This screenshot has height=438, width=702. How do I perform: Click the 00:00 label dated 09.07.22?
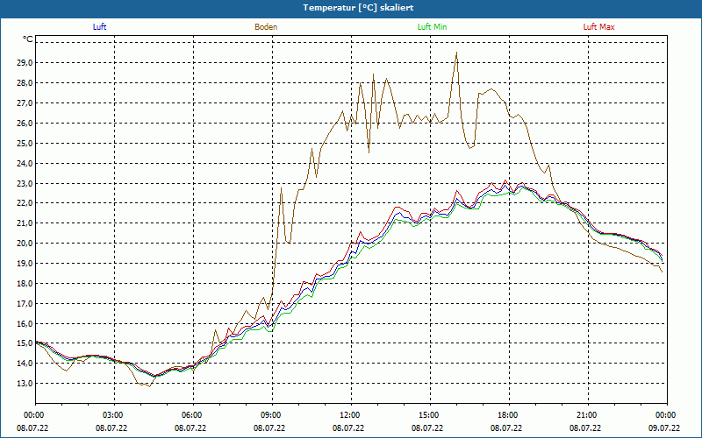coord(667,415)
